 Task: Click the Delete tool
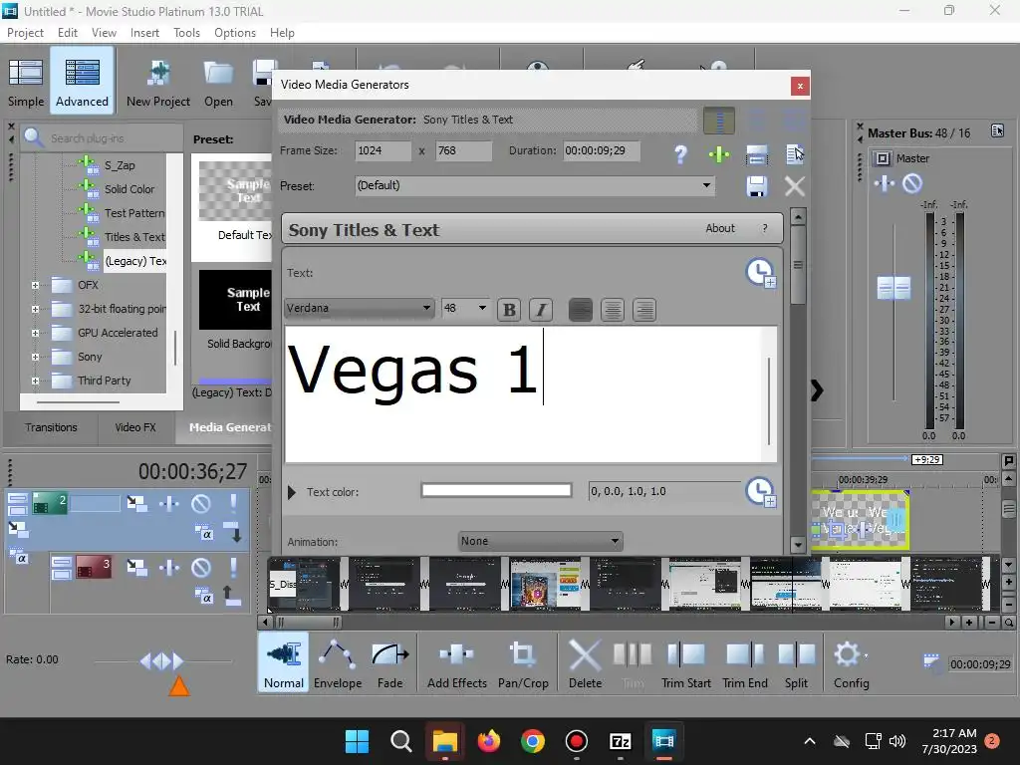pyautogui.click(x=585, y=662)
